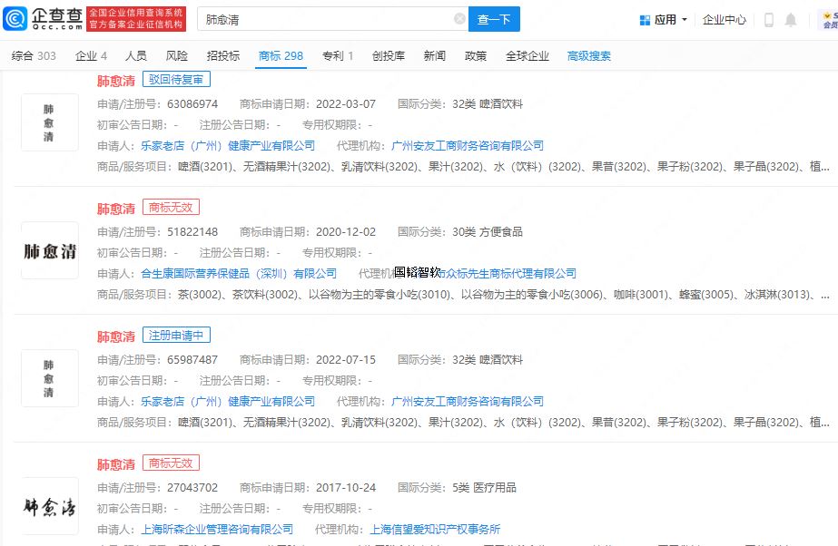Switch to the 企业 4 tab

(91, 55)
